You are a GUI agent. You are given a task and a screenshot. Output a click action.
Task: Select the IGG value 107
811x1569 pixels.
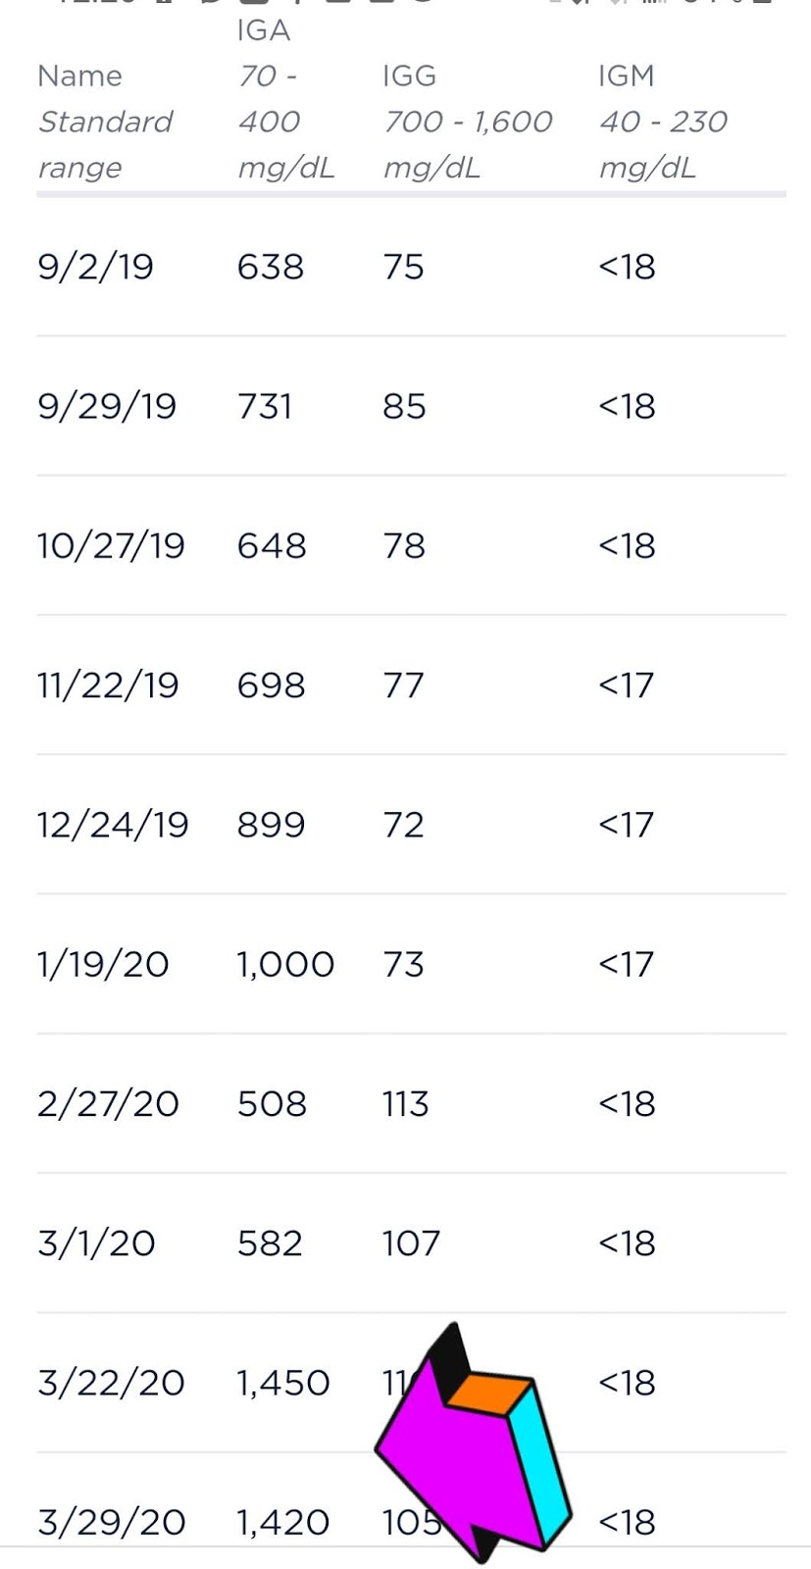411,1243
